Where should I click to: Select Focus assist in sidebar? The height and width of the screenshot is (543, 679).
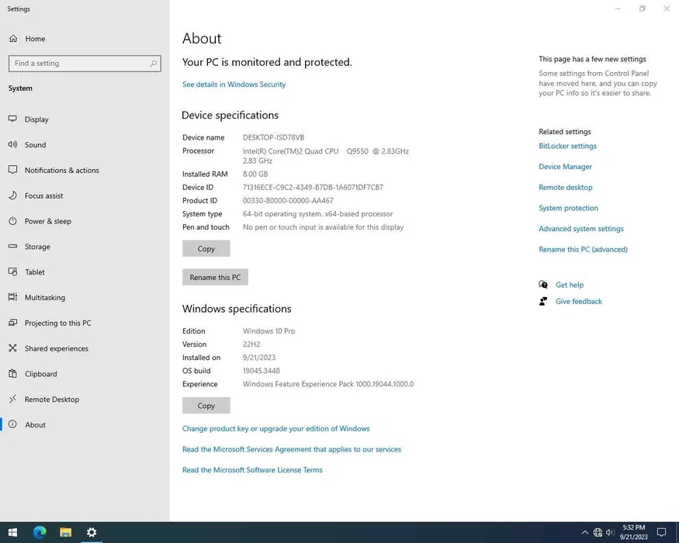(x=85, y=195)
